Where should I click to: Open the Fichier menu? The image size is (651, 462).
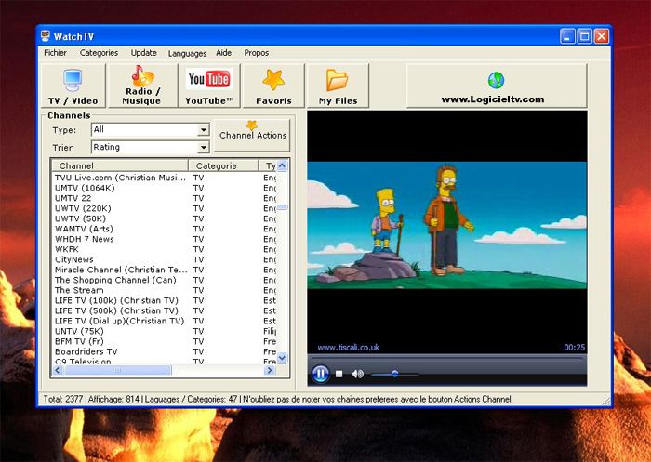55,53
